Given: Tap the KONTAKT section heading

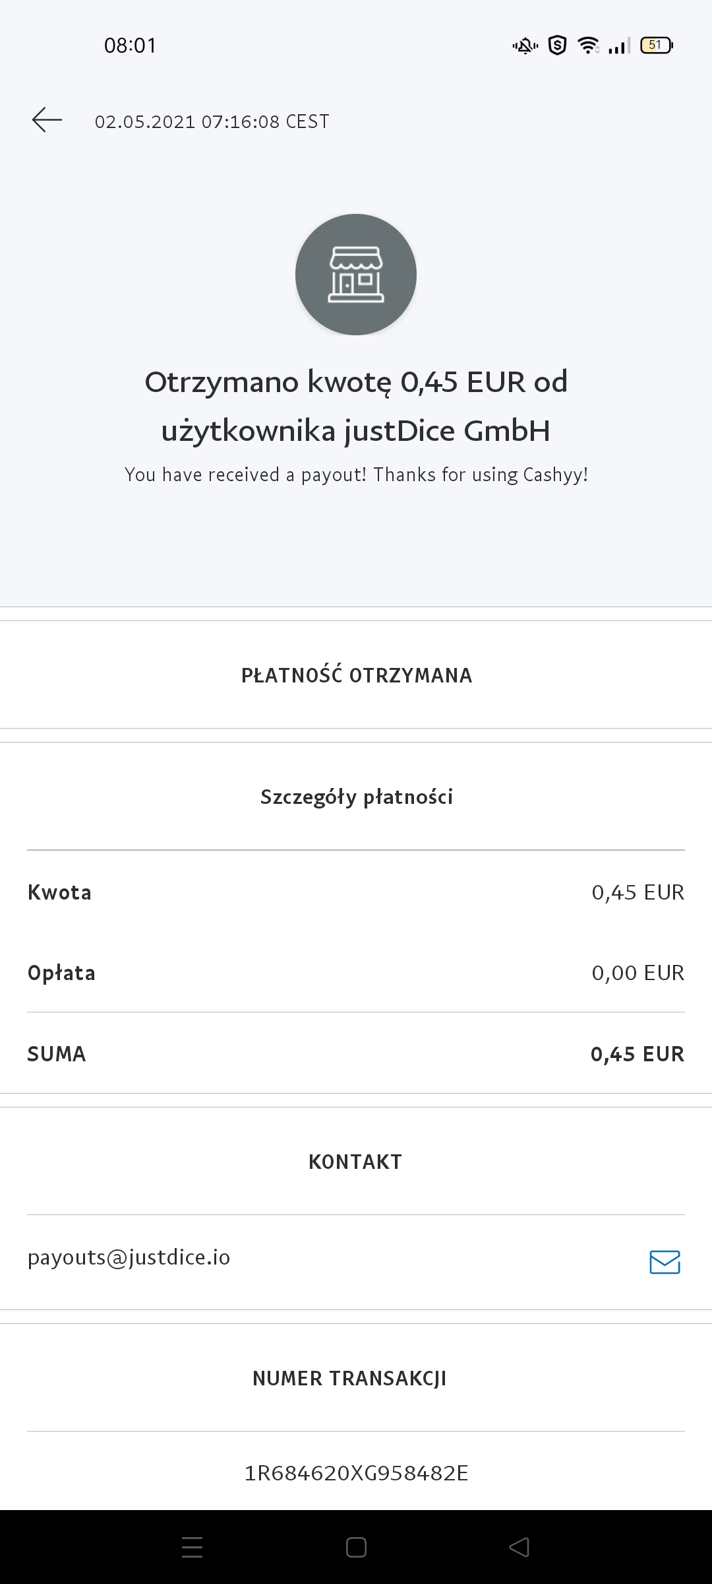Looking at the screenshot, I should [355, 1162].
